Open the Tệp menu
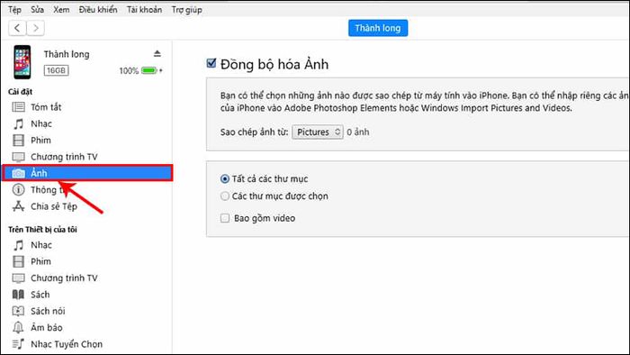Viewport: 630px width, 355px height. [x=15, y=10]
